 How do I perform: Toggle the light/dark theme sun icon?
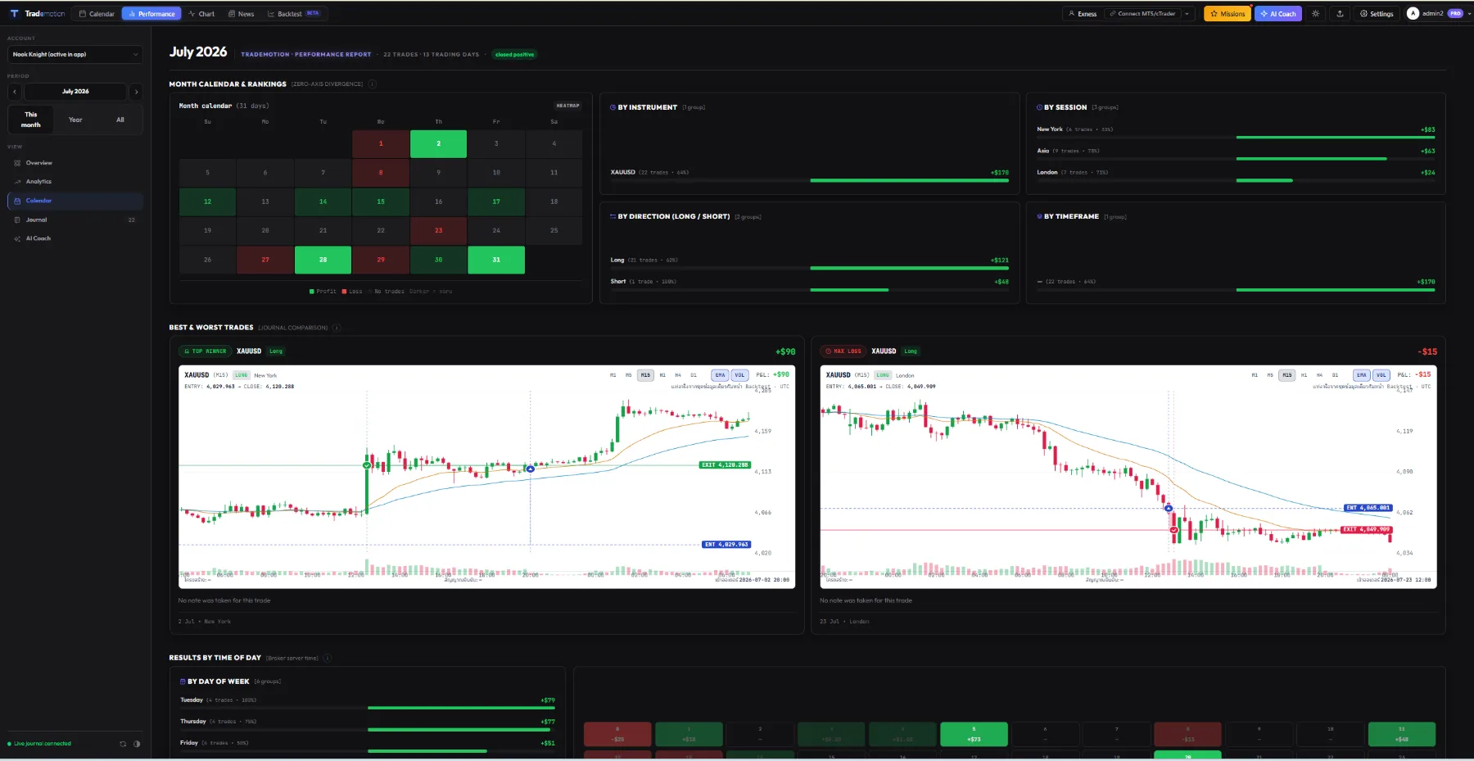coord(1316,14)
